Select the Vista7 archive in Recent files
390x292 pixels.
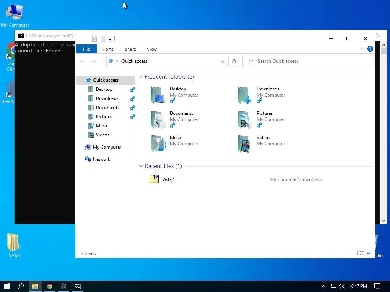[161, 179]
